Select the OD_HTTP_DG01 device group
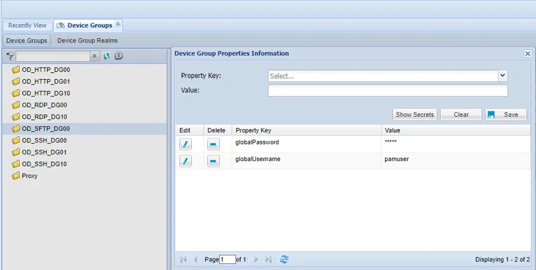The image size is (536, 270). click(46, 82)
